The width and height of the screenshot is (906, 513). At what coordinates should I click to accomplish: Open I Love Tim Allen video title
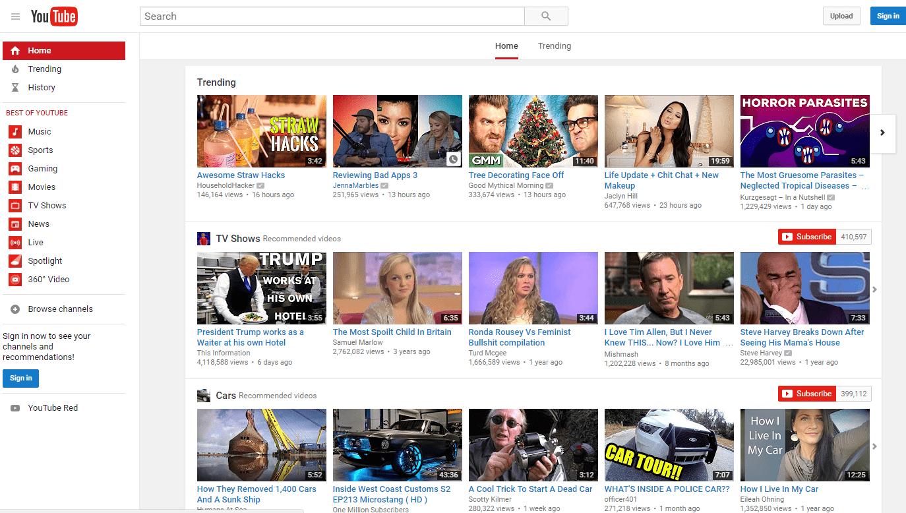(x=669, y=338)
